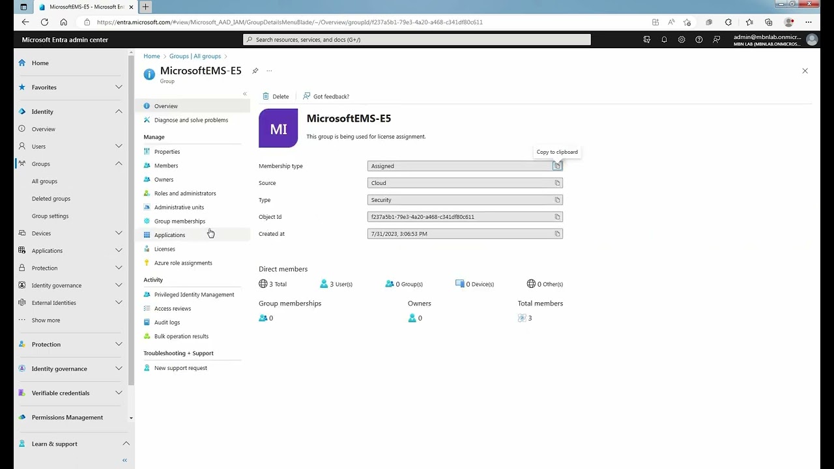Expand Devices in sidebar
The height and width of the screenshot is (469, 834).
[x=119, y=233]
